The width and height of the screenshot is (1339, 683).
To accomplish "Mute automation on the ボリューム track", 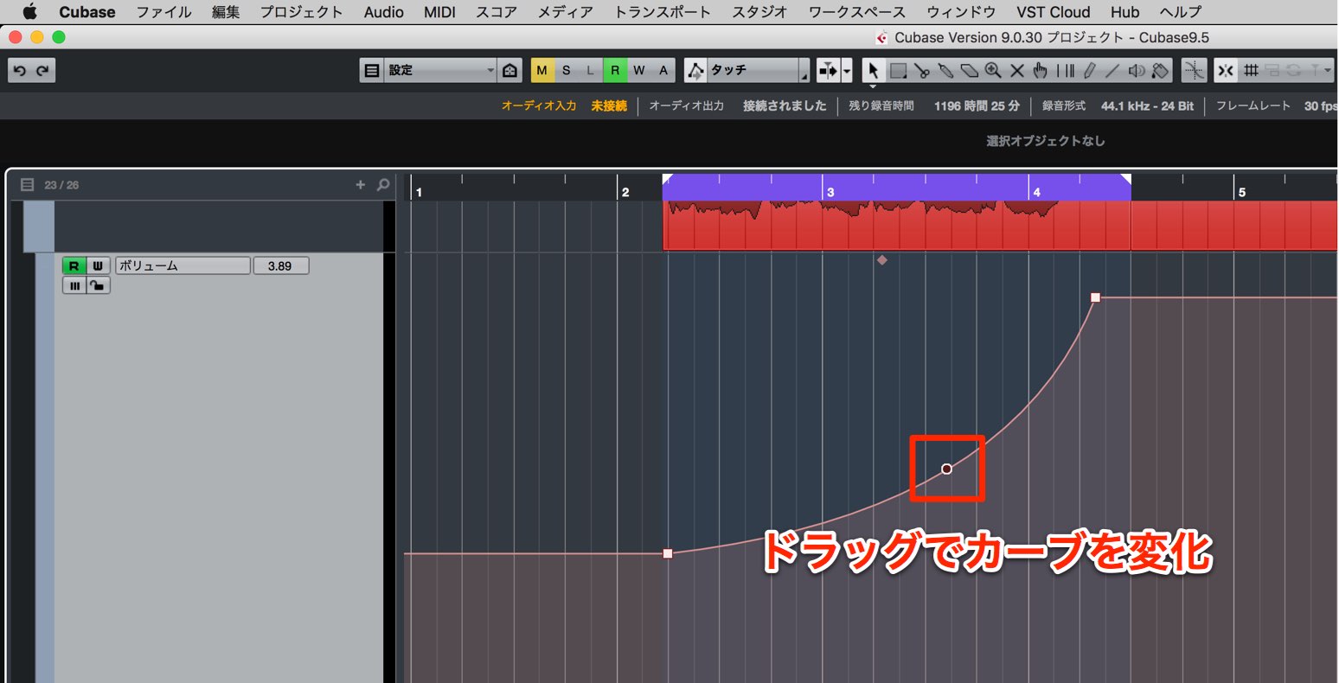I will click(x=74, y=285).
